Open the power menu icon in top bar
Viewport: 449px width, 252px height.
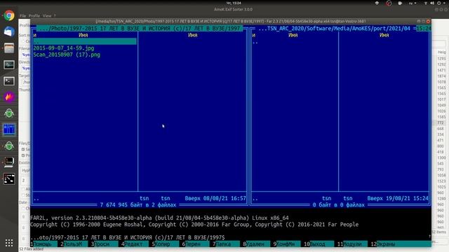click(439, 3)
